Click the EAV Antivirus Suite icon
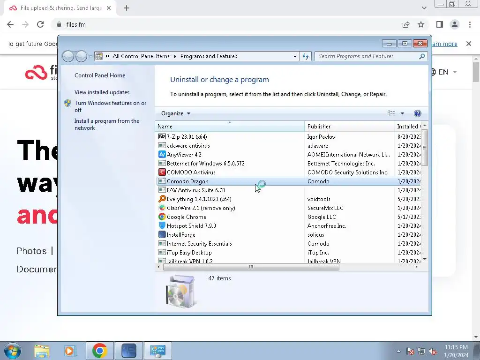 tap(162, 190)
